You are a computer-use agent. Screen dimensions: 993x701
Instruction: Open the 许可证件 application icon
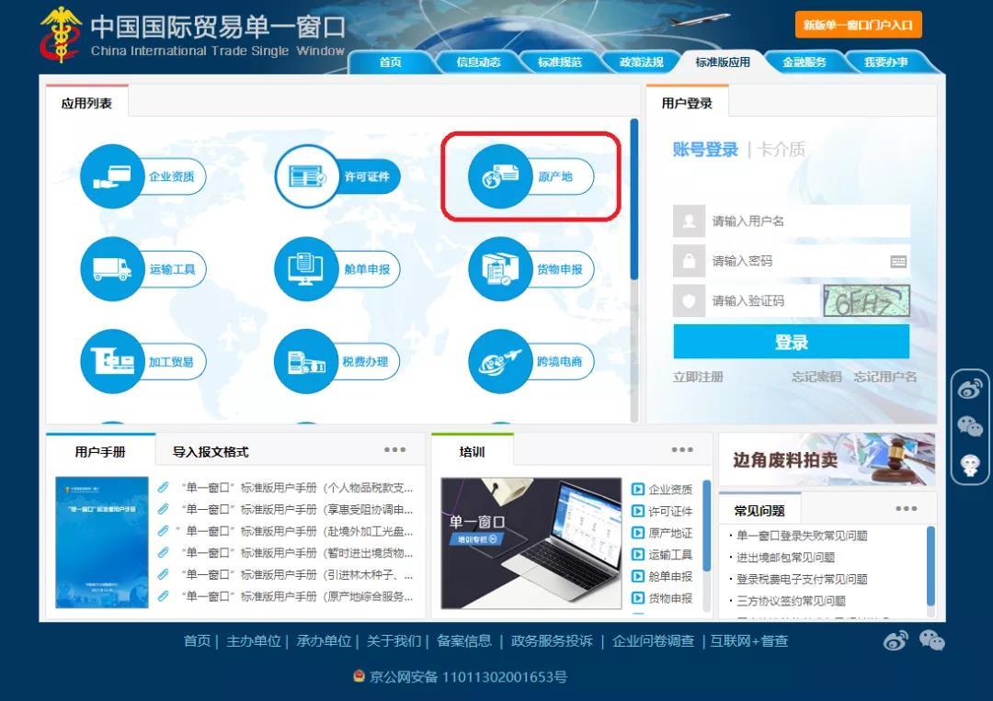tap(337, 175)
